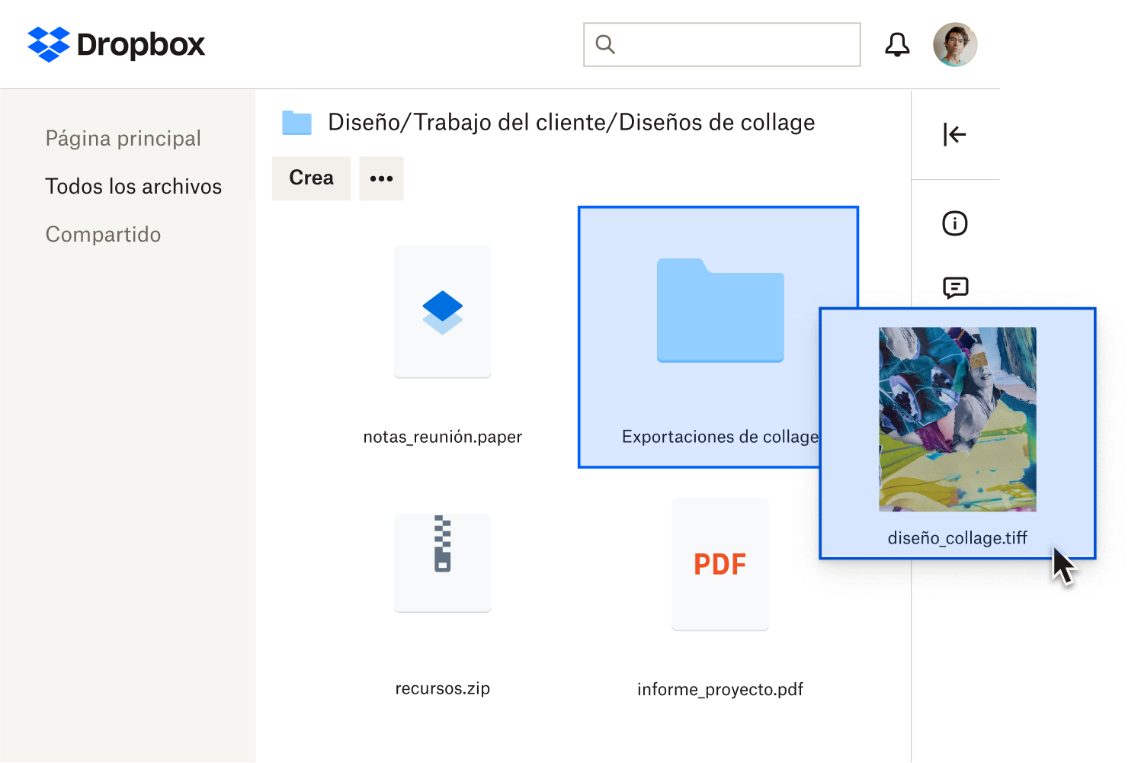Open Todos los archivos
The height and width of the screenshot is (763, 1141).
133,186
